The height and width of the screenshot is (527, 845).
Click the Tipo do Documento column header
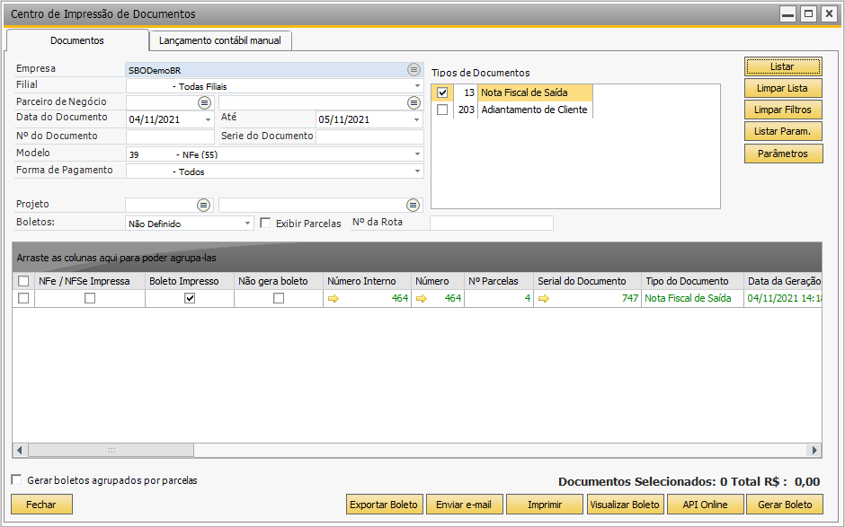692,281
